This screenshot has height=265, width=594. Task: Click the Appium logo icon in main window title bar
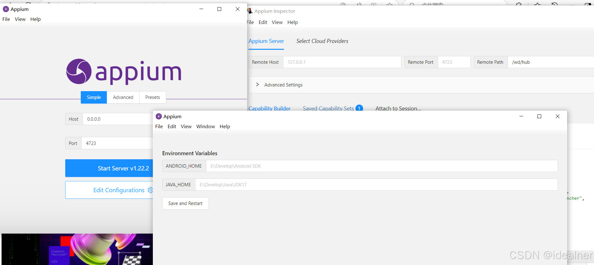(x=6, y=9)
